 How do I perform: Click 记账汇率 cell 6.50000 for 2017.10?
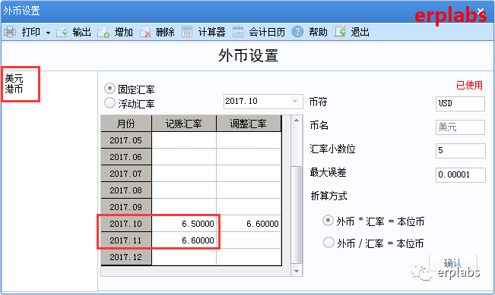click(184, 224)
